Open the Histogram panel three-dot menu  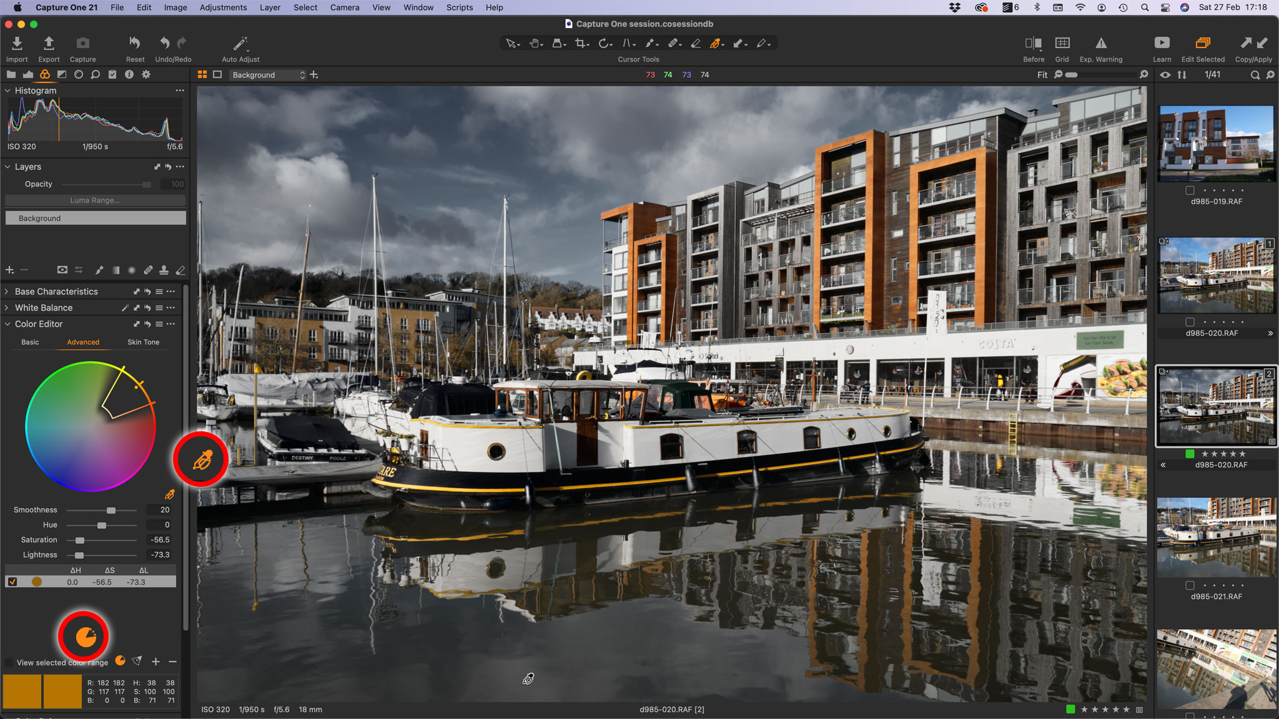[180, 90]
